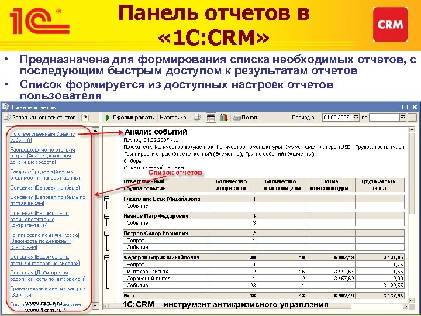Select the Сервисный выезд row
The width and height of the screenshot is (421, 316).
[x=264, y=279]
